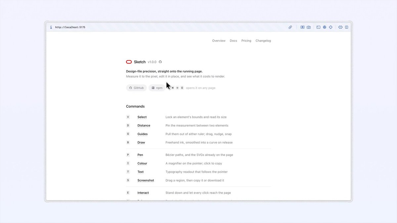Click the Pen command link
Image resolution: width=397 pixels, height=223 pixels.
[x=140, y=155]
